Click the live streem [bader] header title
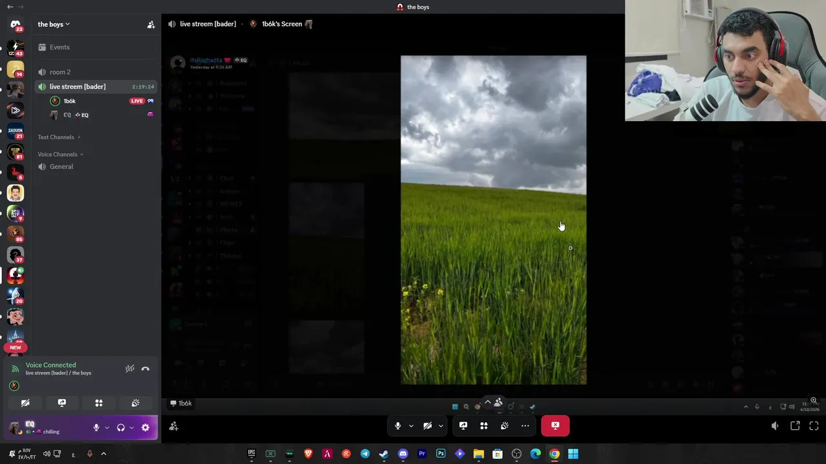826x464 pixels. 208,24
